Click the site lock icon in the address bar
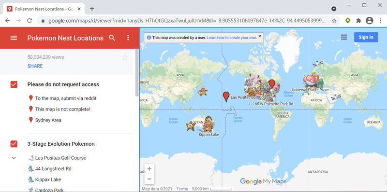 coord(43,21)
